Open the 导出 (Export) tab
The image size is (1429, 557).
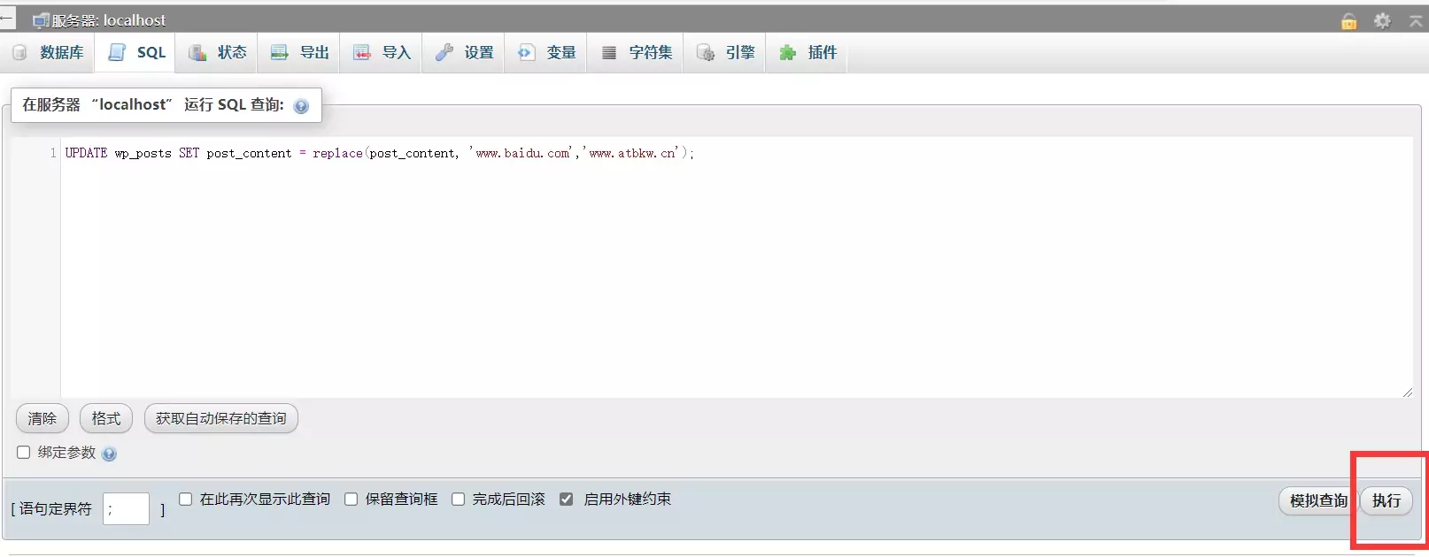tap(300, 53)
